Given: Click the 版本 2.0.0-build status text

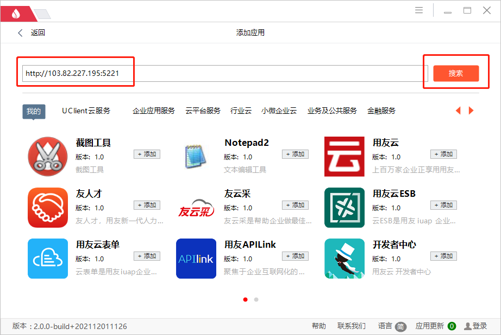Looking at the screenshot, I should click(70, 326).
